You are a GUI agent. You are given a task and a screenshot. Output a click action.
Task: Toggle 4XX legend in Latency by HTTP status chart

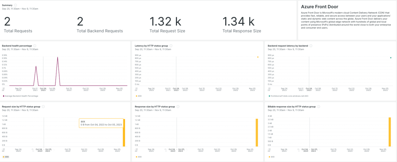[x=139, y=96]
